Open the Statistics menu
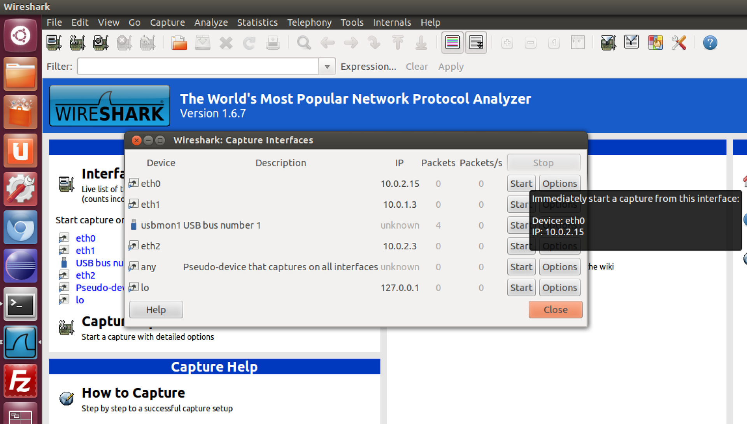 pyautogui.click(x=257, y=23)
